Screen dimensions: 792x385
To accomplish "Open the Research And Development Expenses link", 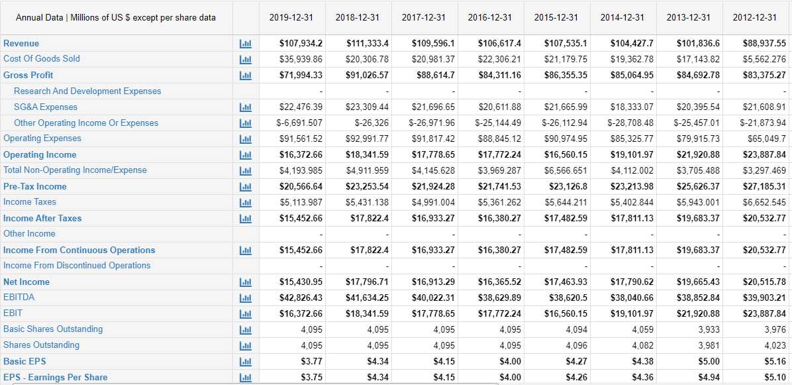I will click(87, 91).
